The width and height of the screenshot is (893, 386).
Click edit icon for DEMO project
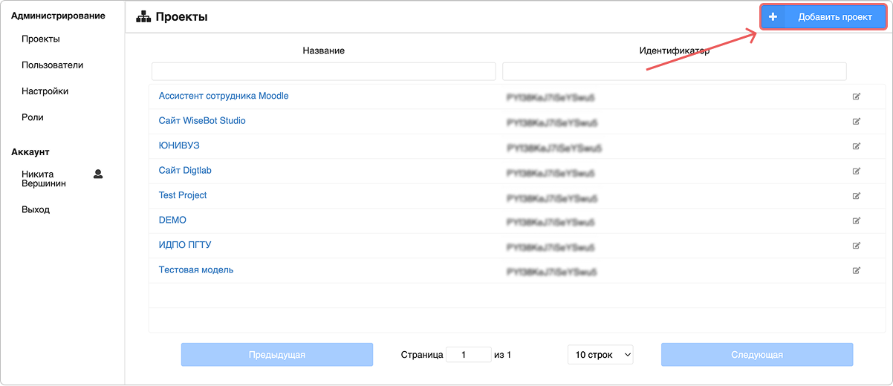[856, 220]
